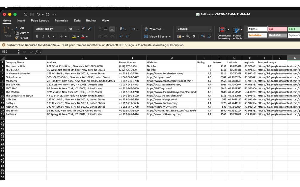Apply comma style format
This screenshot has height=187, width=300.
pos(194,36)
